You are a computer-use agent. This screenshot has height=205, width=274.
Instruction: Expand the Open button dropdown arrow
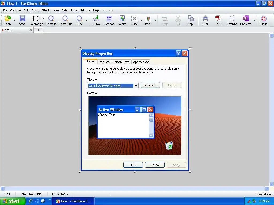point(14,20)
